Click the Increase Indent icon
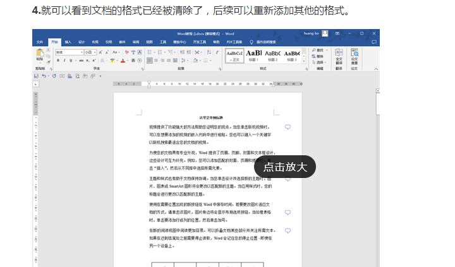The width and height of the screenshot is (455, 267). 188,52
